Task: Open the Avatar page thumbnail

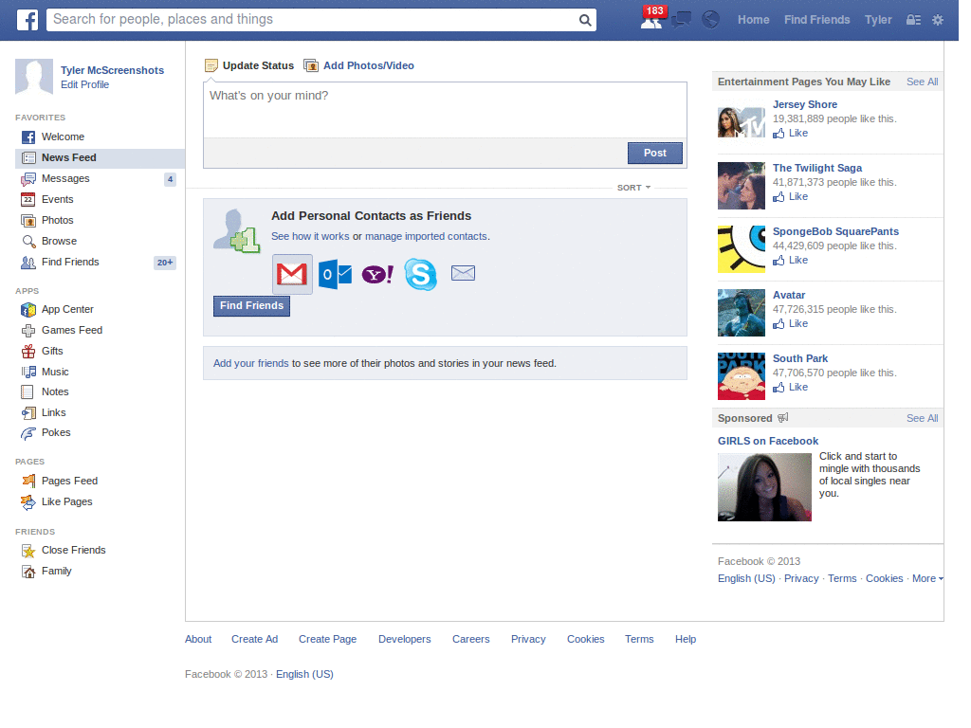Action: point(742,313)
